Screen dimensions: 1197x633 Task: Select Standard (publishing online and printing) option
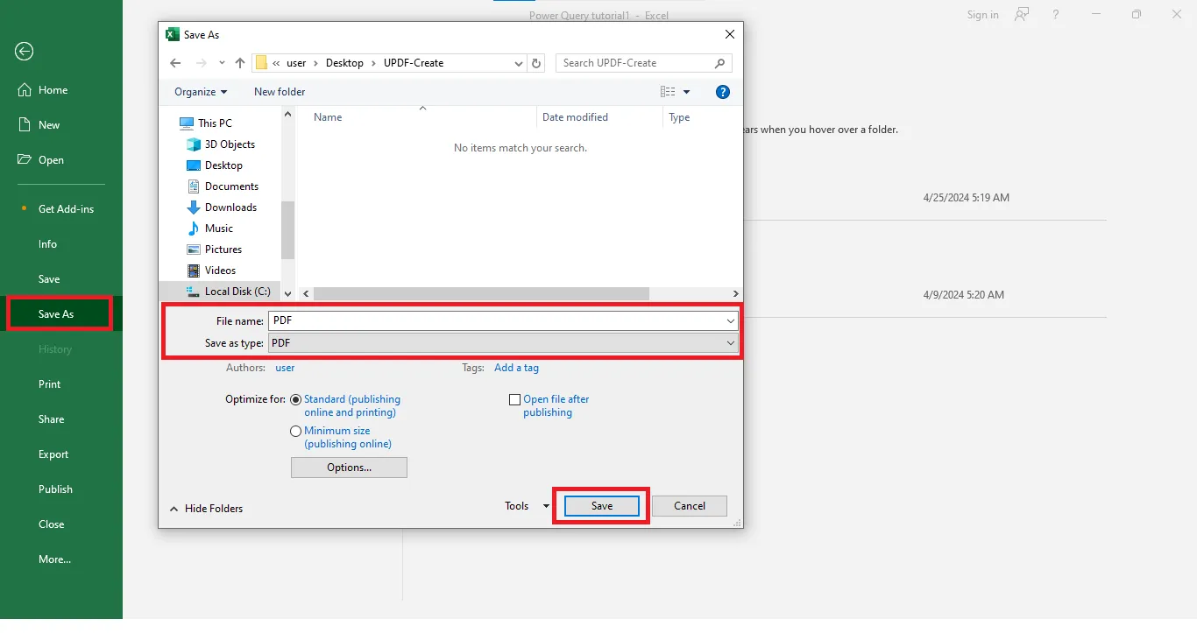click(296, 399)
